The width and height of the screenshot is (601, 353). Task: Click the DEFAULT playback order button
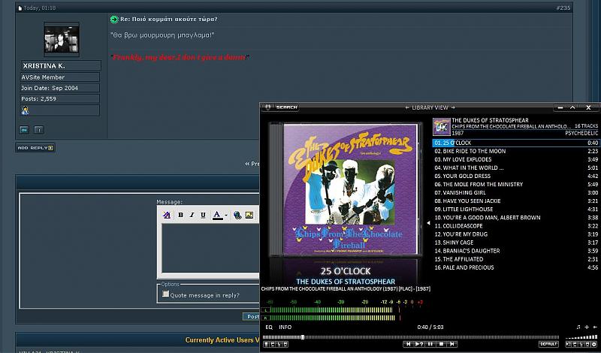(548, 344)
